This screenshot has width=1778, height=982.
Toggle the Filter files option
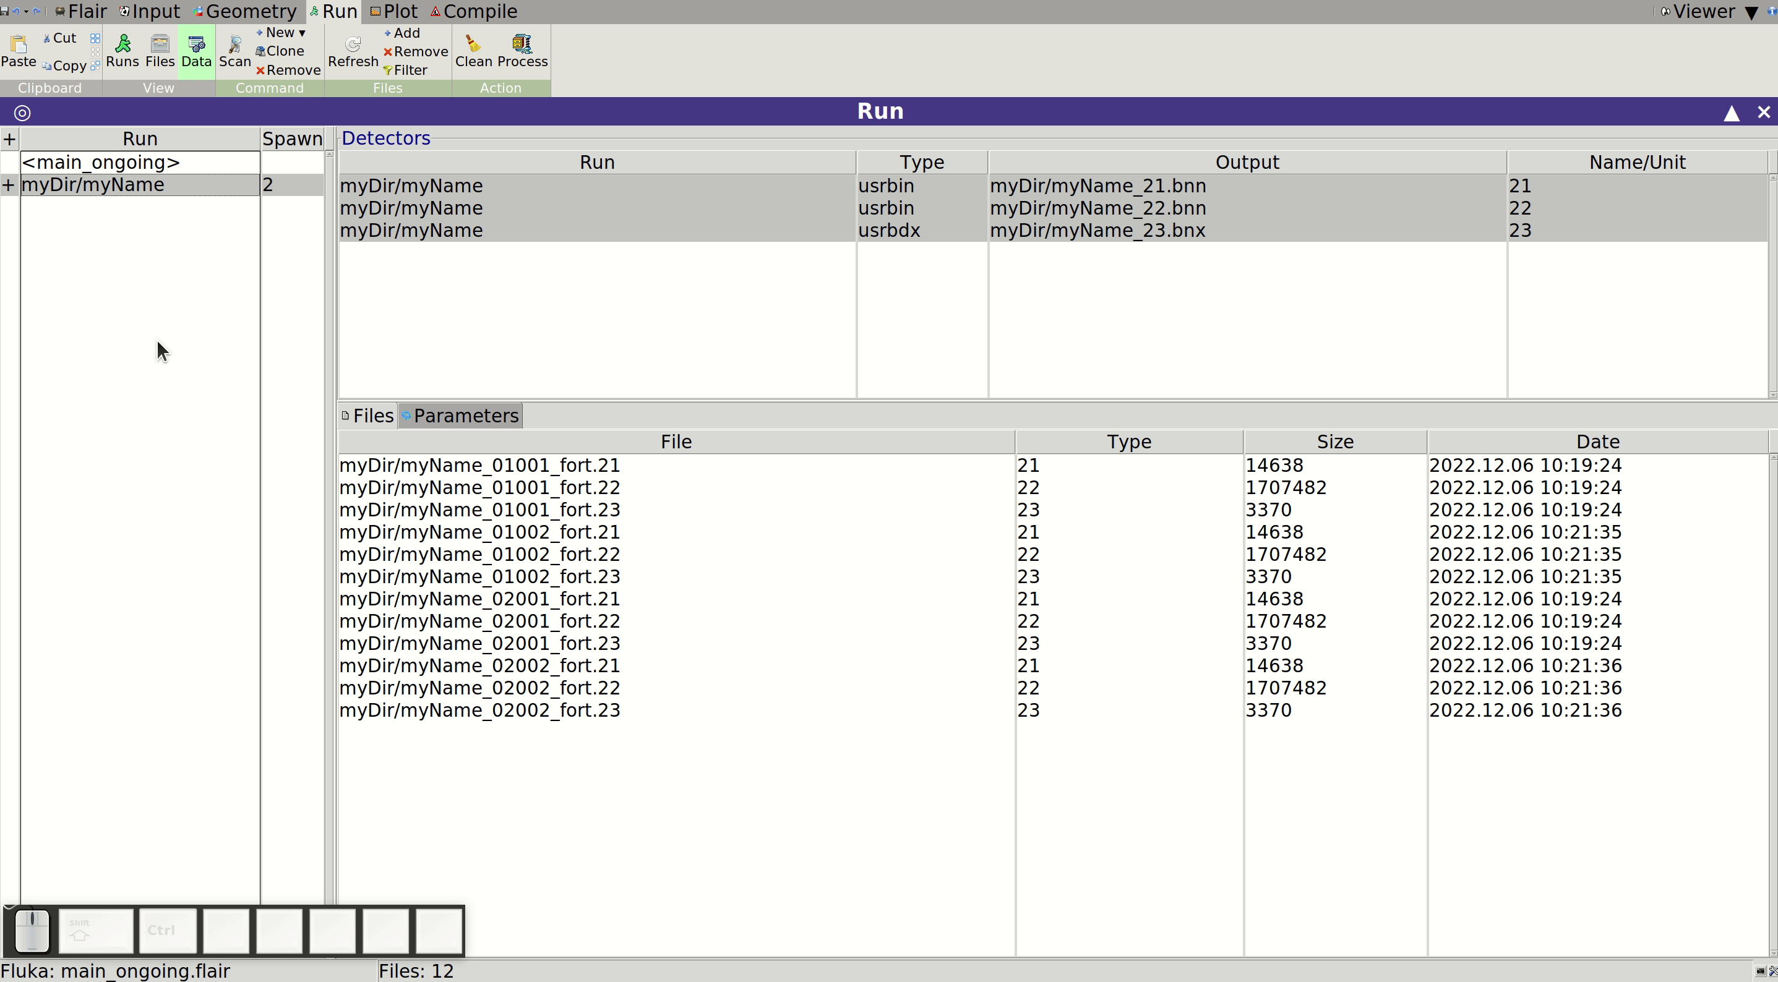pyautogui.click(x=406, y=70)
